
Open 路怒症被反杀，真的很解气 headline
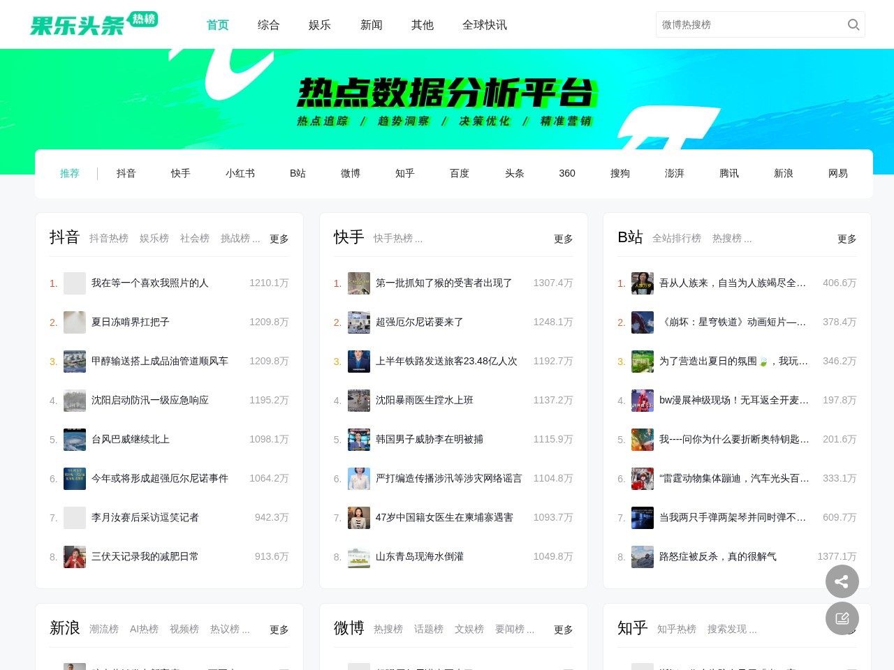[718, 556]
